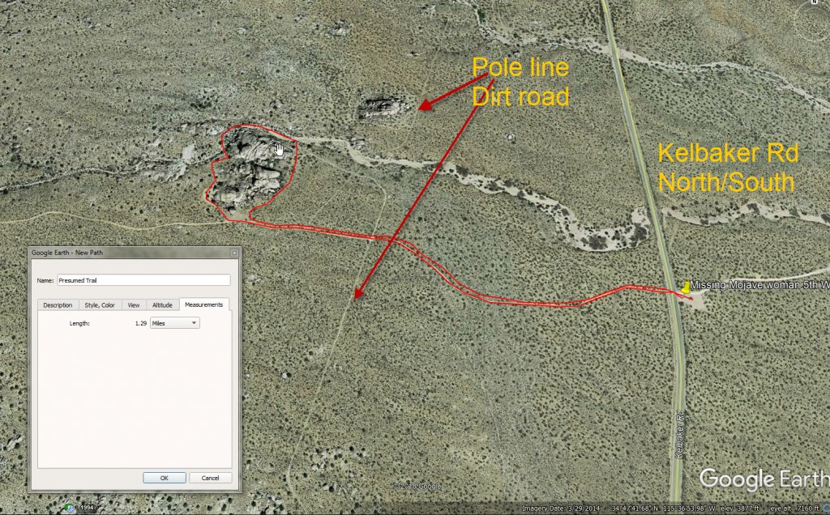
Task: Go to the Altitude tab
Action: click(x=162, y=304)
